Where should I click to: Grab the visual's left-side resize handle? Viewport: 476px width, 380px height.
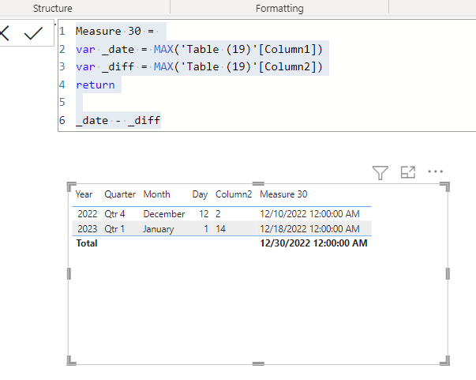pos(69,273)
